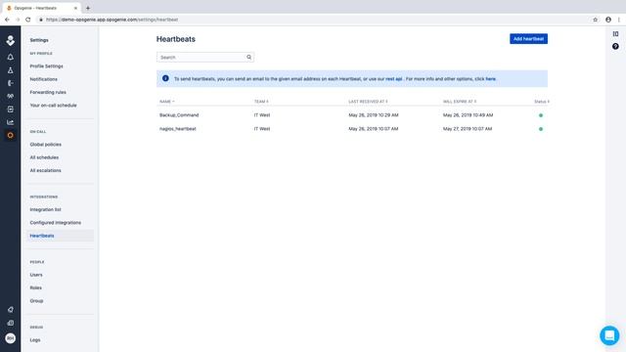Sort by LAST RECEIVED AT column
Screen dimensions: 626x352
pyautogui.click(x=368, y=102)
